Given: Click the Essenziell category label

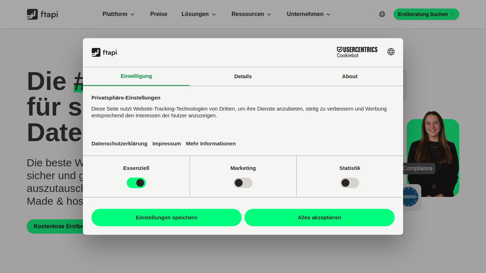Looking at the screenshot, I should [136, 168].
